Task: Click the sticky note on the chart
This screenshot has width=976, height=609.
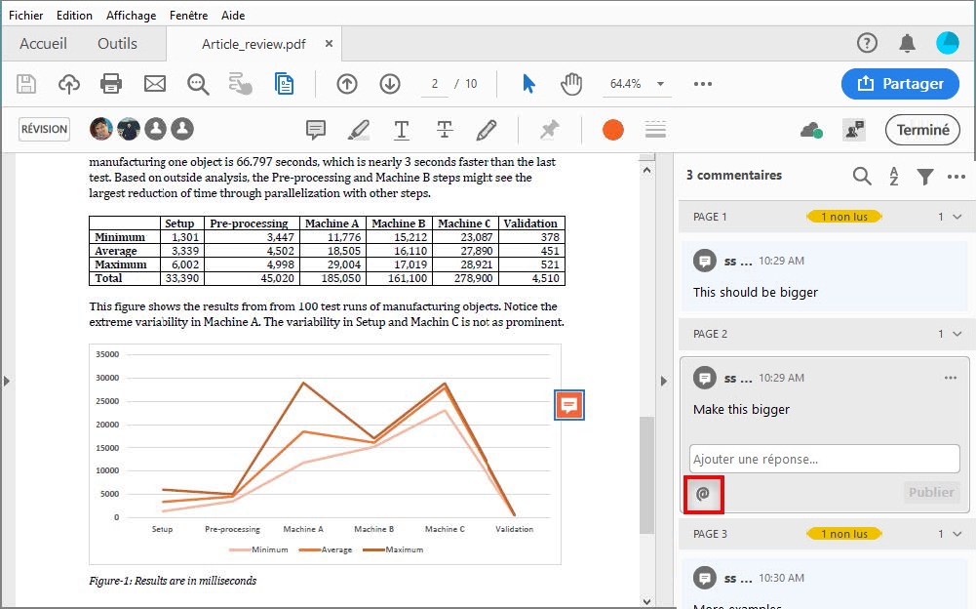Action: (568, 405)
